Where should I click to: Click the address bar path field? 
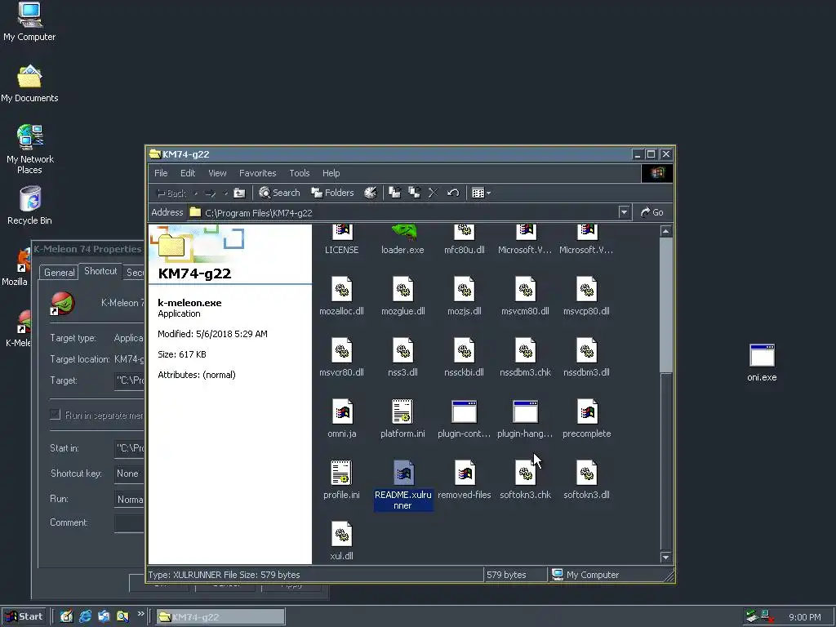click(404, 212)
